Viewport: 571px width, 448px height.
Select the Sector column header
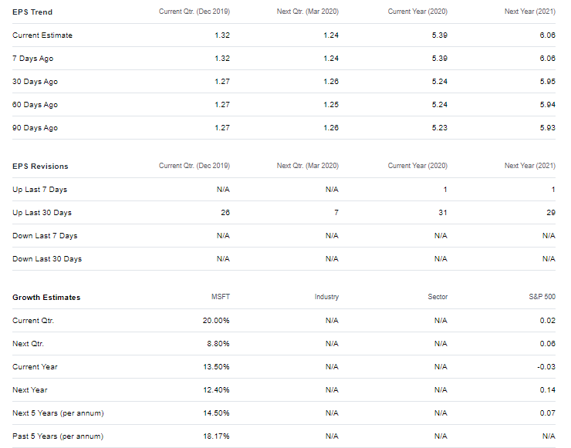438,297
